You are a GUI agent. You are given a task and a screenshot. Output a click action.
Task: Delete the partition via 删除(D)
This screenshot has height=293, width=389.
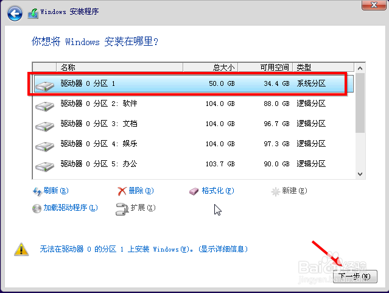(141, 191)
